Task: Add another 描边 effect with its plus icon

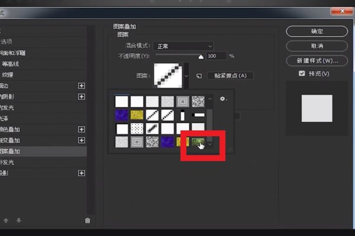Action: [x=82, y=86]
